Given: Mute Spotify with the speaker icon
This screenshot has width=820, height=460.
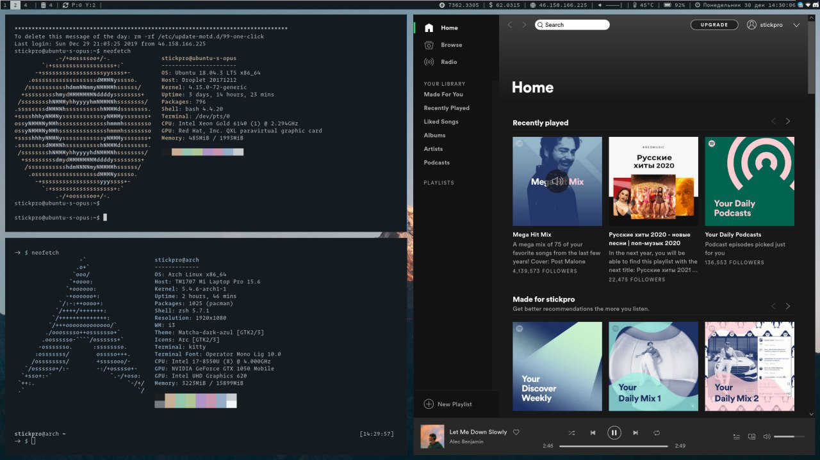Looking at the screenshot, I should tap(767, 436).
